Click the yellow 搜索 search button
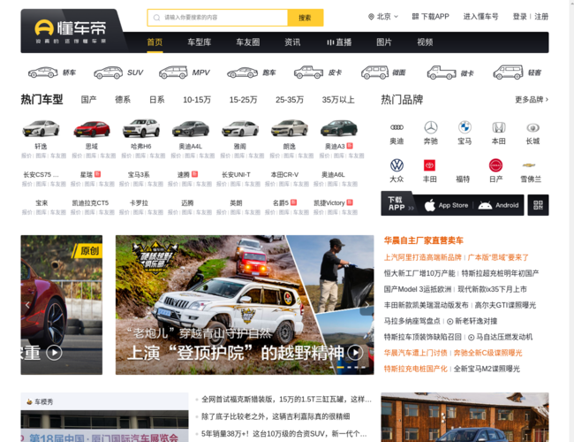Screen dimensions: 574x442 coord(305,18)
